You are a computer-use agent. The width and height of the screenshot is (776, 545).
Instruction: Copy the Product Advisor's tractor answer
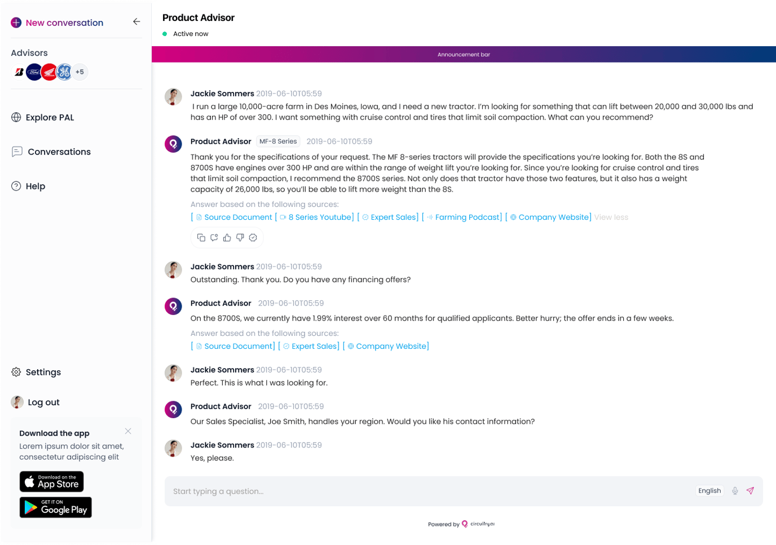(x=201, y=238)
